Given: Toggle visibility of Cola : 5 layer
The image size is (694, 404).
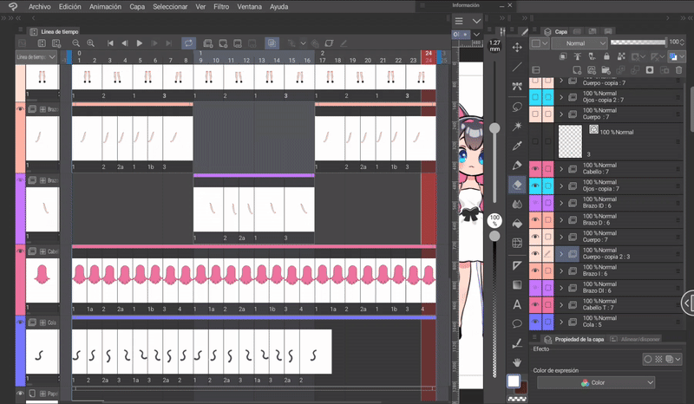Looking at the screenshot, I should point(535,322).
